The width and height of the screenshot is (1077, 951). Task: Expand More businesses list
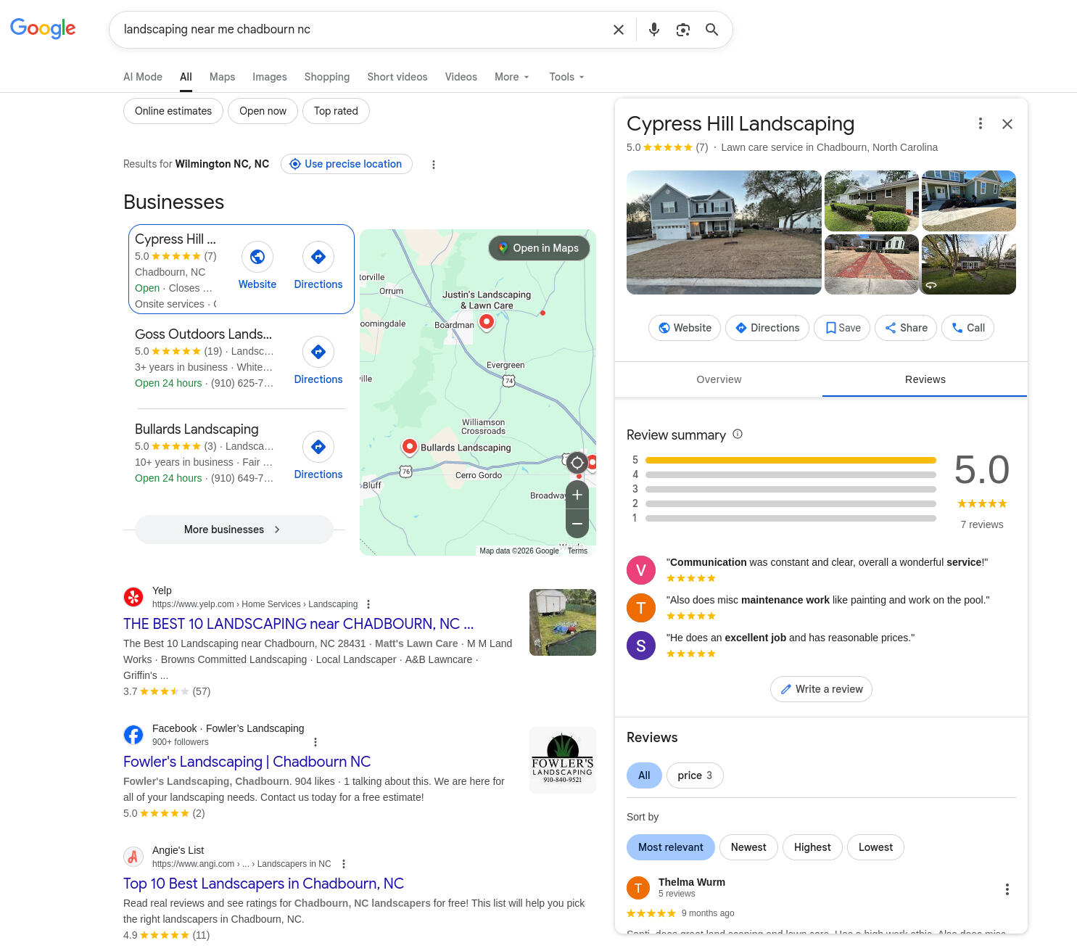tap(234, 530)
